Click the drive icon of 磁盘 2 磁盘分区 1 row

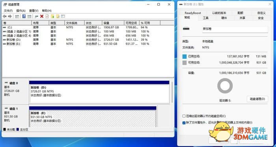click(x=4, y=31)
